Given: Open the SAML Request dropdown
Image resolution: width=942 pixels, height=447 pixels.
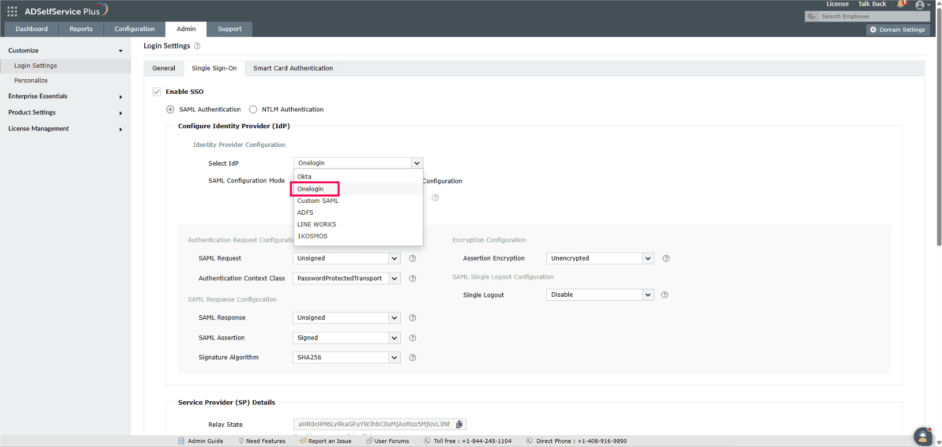Looking at the screenshot, I should click(347, 258).
